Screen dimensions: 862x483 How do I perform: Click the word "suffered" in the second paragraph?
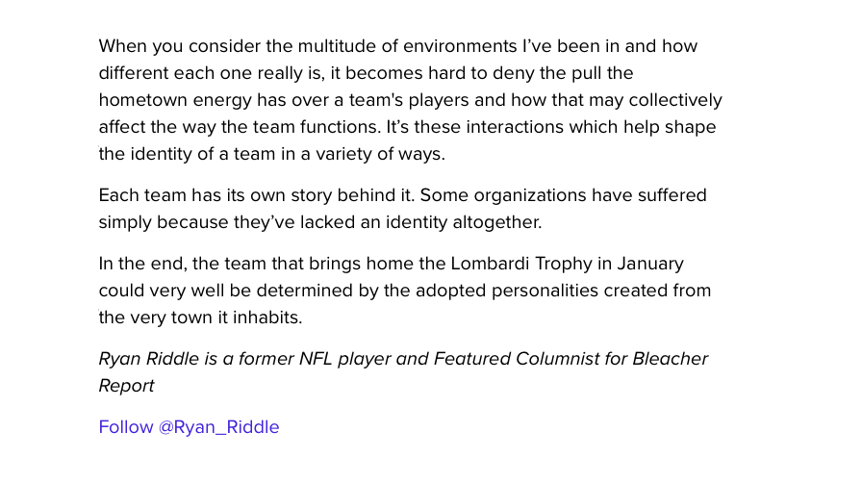(671, 195)
